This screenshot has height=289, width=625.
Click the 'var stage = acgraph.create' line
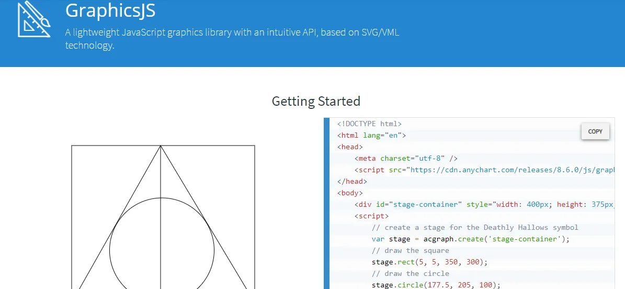coord(471,239)
